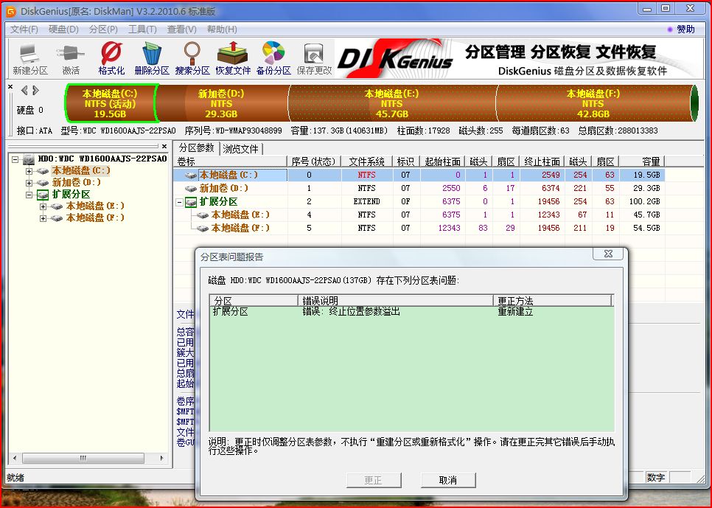Click the 新建分区 toolbar icon

pos(30,59)
